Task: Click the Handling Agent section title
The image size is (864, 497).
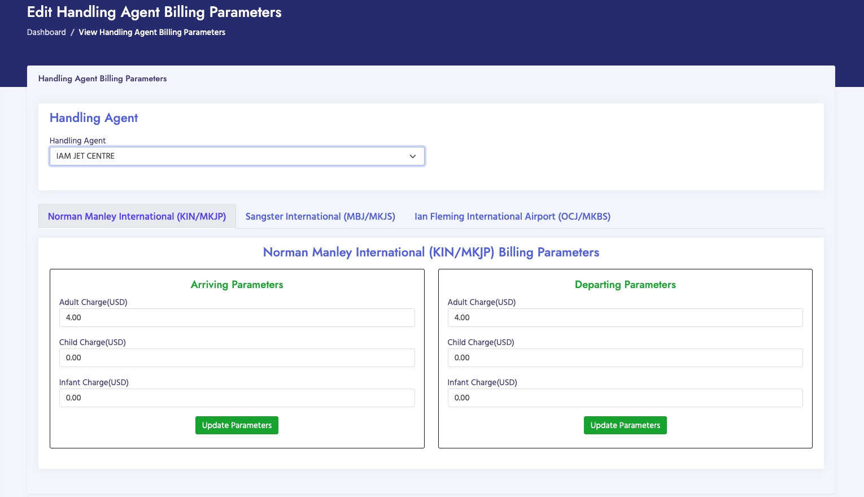Action: [93, 118]
